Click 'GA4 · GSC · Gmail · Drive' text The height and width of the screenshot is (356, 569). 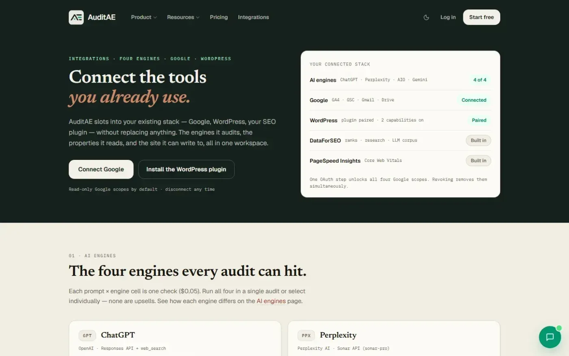[x=363, y=100]
